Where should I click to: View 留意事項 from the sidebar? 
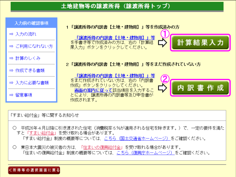coord(24,95)
